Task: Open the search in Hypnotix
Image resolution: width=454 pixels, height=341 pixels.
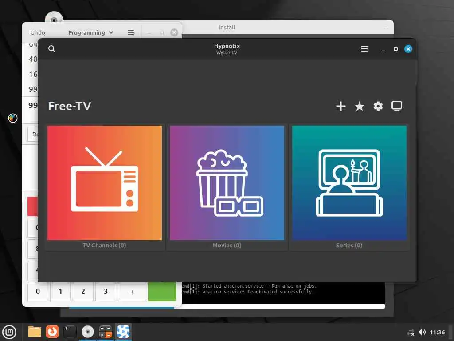Action: [x=51, y=49]
